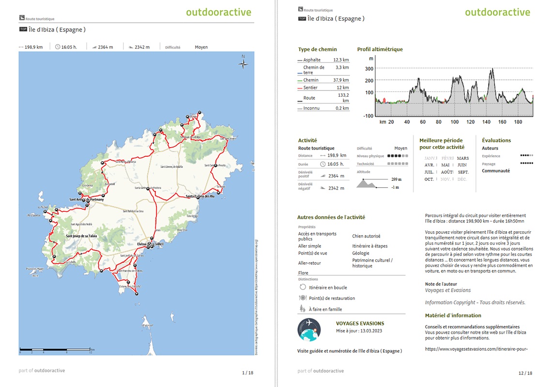The height and width of the screenshot is (387, 552).
Task: Click the distance arrow icon in Distance row
Action: [x=323, y=155]
